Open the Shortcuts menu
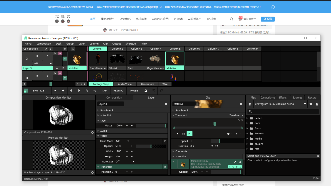Screen dimensions: 331x186 click(131, 44)
